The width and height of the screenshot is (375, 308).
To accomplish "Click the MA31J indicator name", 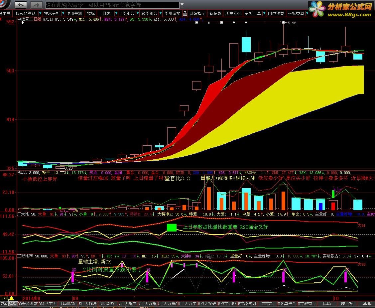I will click(x=48, y=19).
